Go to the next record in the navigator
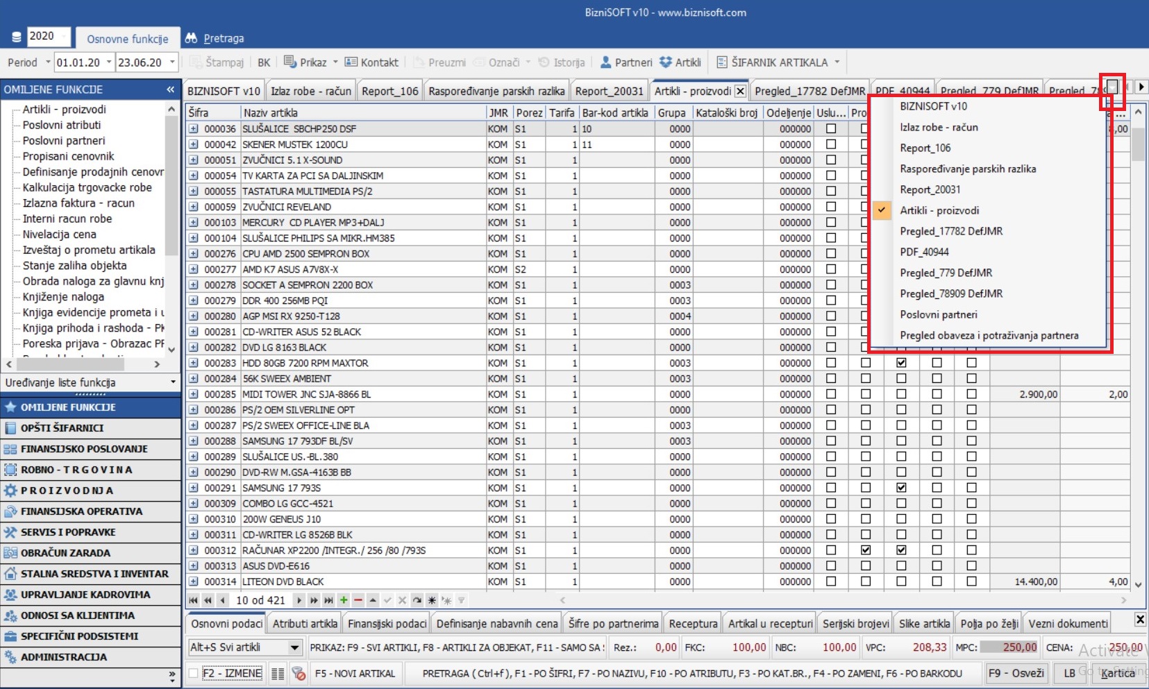The height and width of the screenshot is (689, 1149). [x=299, y=600]
